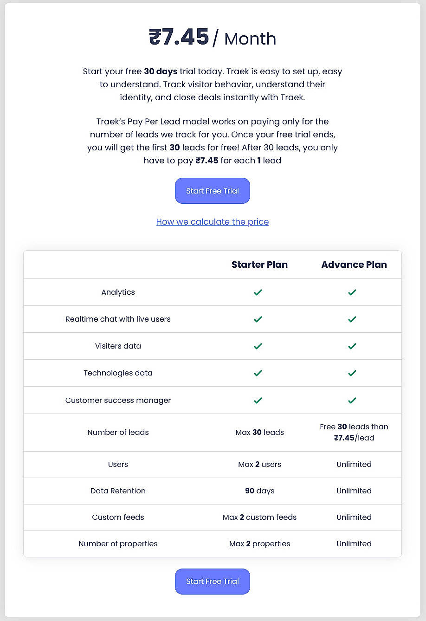The height and width of the screenshot is (621, 426).
Task: Open the How we calculate the price link
Action: (212, 221)
